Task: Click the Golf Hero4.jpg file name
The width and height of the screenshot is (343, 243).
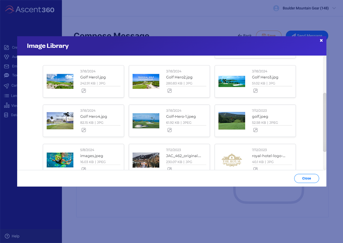Action: pyautogui.click(x=93, y=117)
